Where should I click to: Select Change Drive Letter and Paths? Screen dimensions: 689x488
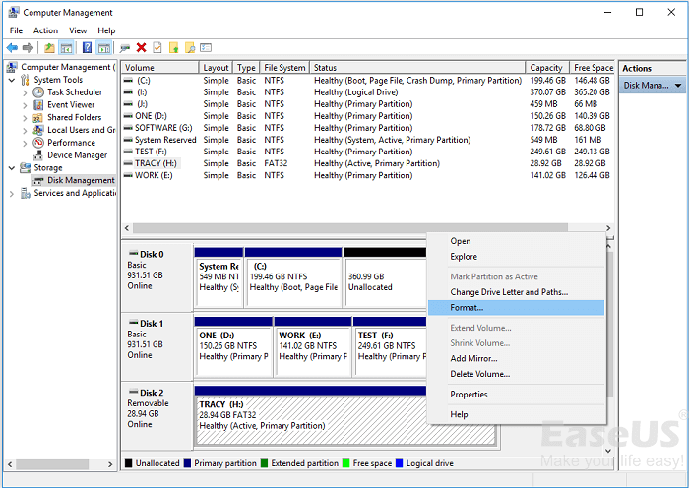point(509,292)
